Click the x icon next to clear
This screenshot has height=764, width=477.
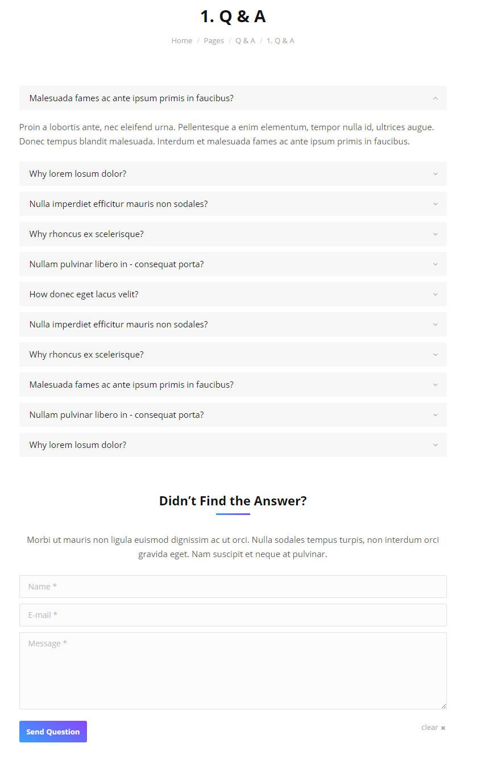point(443,728)
